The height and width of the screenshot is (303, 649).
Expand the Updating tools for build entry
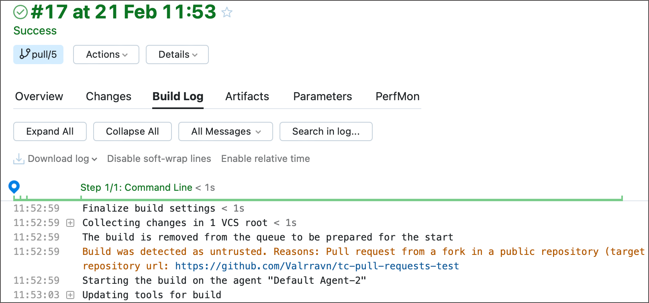[70, 295]
